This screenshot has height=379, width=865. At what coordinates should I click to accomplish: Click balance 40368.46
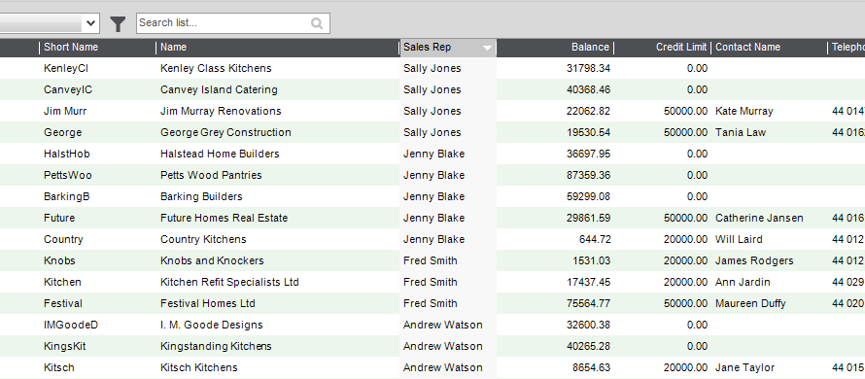point(588,90)
